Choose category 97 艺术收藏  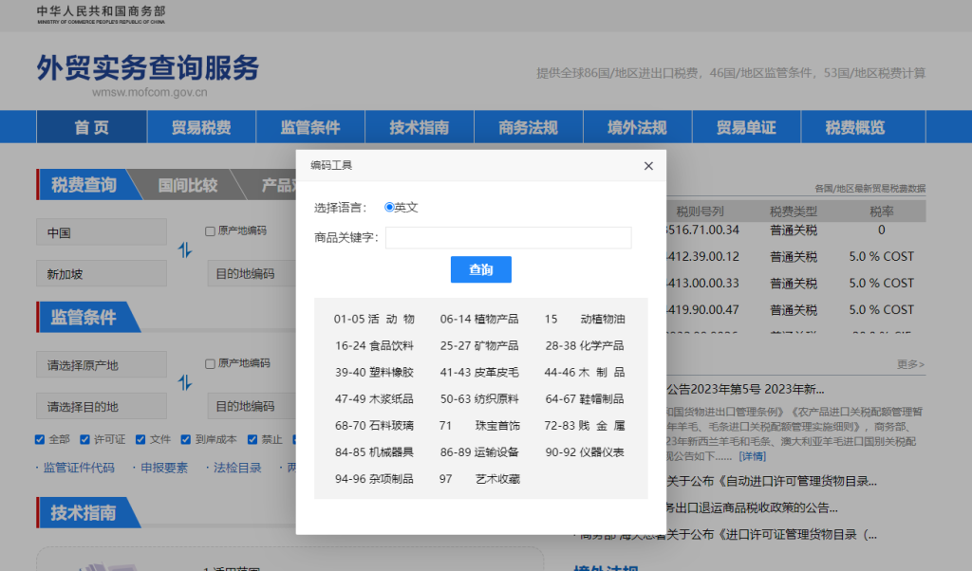pyautogui.click(x=479, y=479)
